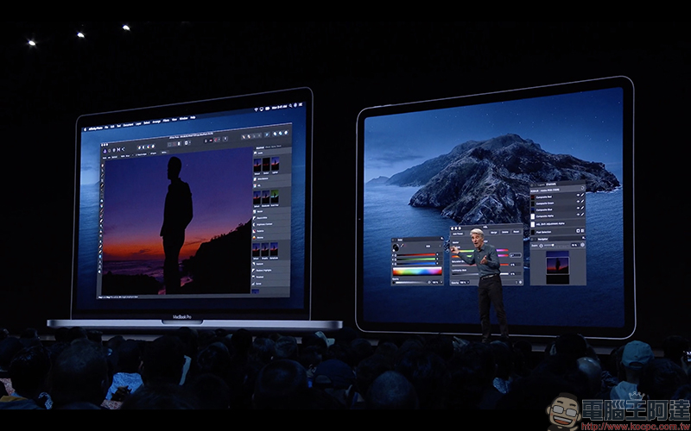Click the Wi-Fi status icon in the menu bar

(256, 109)
